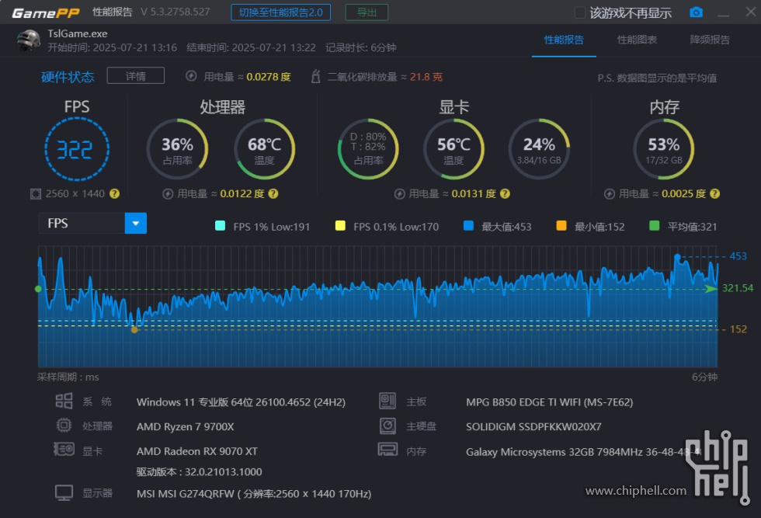Click the 显卡 graphics card icon in hardware list
Screen dimensions: 761x518
64,450
